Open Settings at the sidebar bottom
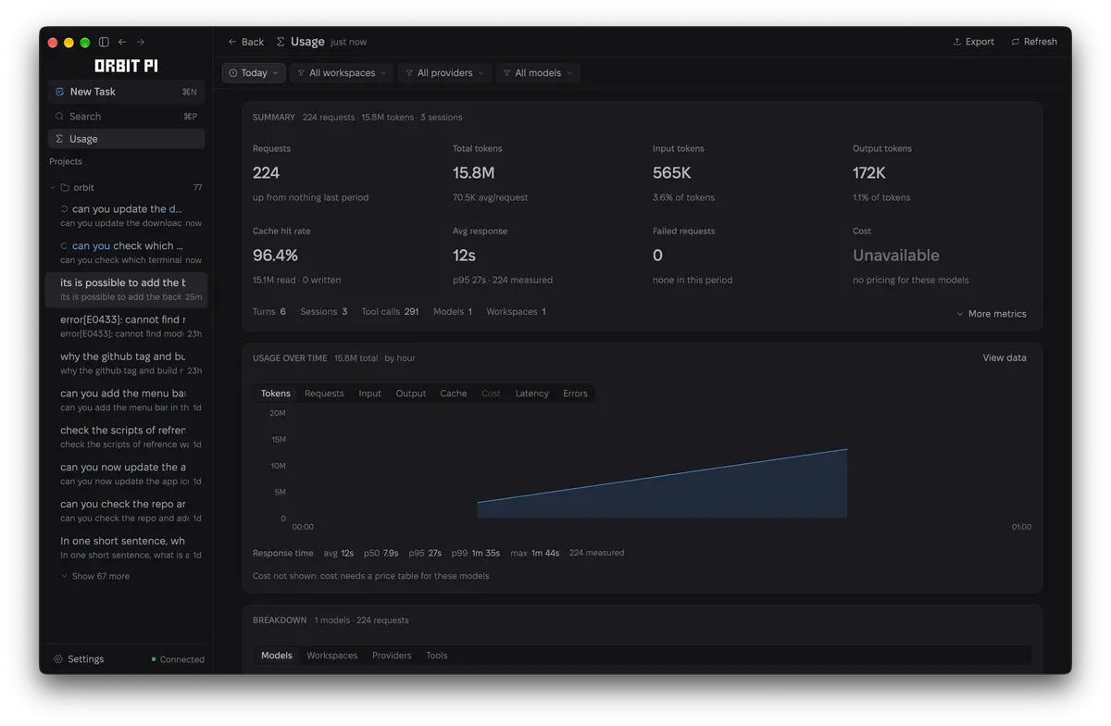Screen dimensions: 1111x726 pyautogui.click(x=79, y=659)
